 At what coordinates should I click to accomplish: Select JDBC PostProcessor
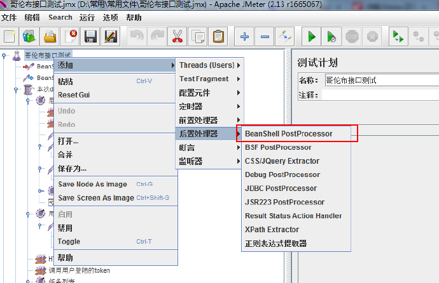tap(296, 188)
